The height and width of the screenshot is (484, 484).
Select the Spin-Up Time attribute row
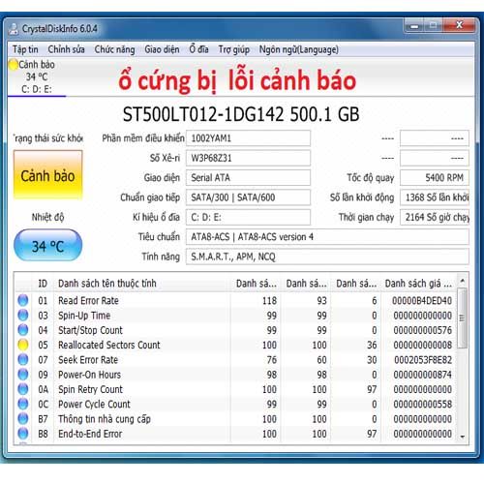tap(235, 316)
